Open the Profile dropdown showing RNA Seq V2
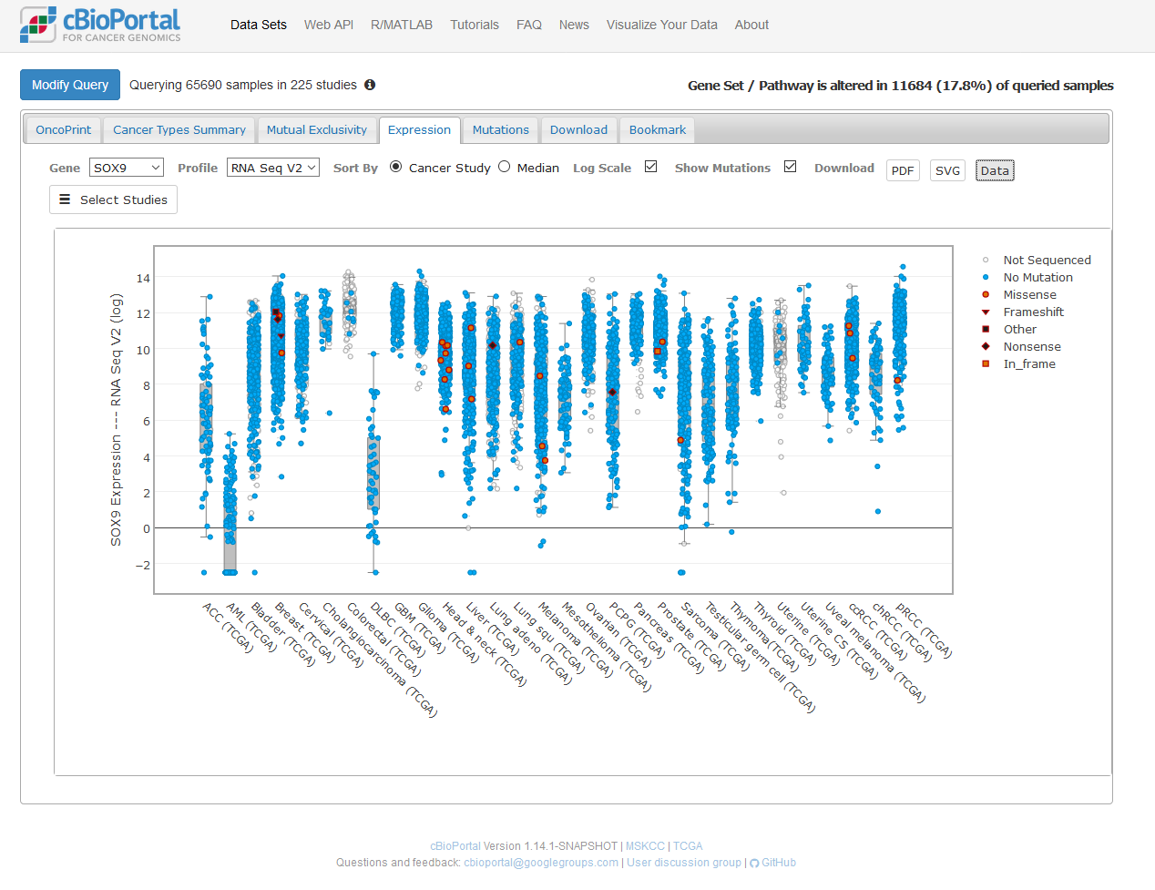 point(273,168)
